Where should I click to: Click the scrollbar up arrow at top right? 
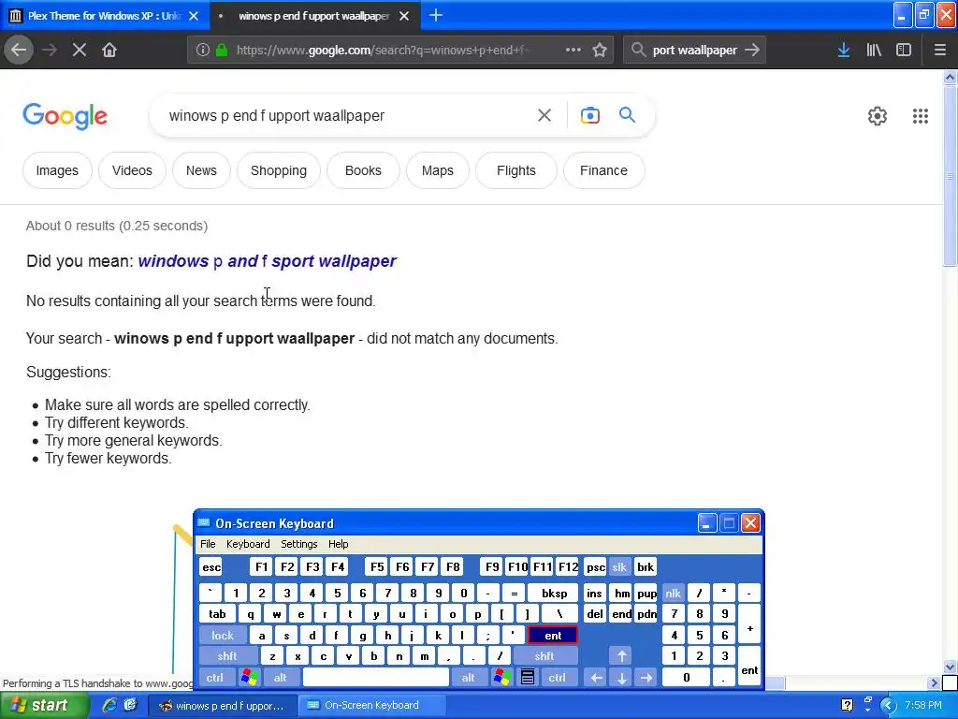(x=950, y=77)
